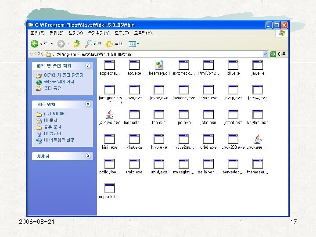Screen dimensions: 316x237
Task: Select the policytool file icon
Action: pos(110,164)
